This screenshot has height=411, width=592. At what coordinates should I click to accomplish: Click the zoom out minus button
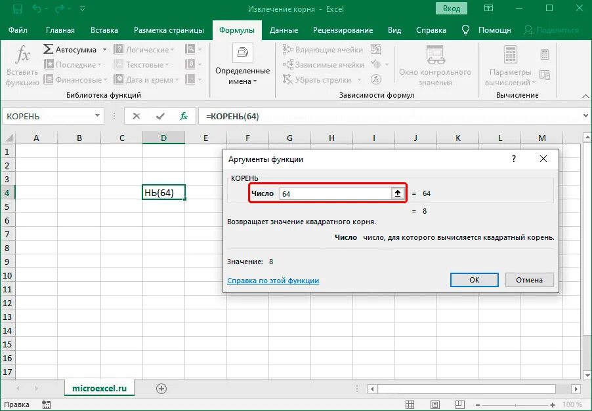(x=478, y=404)
